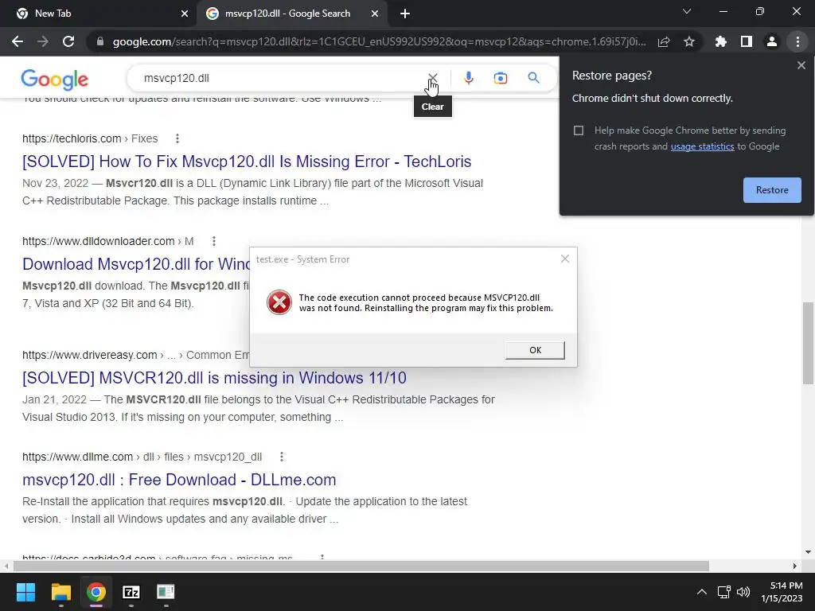Open the Windows Start menu

(25, 592)
